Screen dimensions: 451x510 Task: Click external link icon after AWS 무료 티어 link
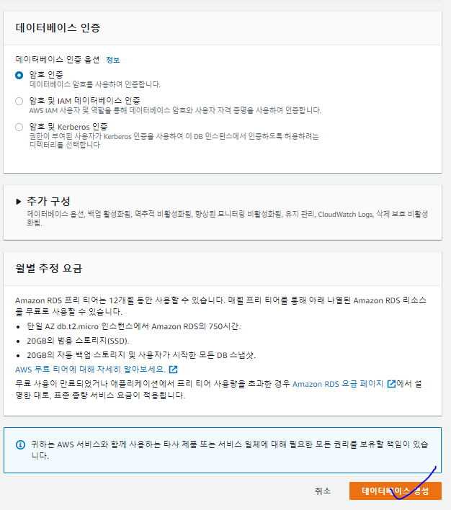pos(173,369)
